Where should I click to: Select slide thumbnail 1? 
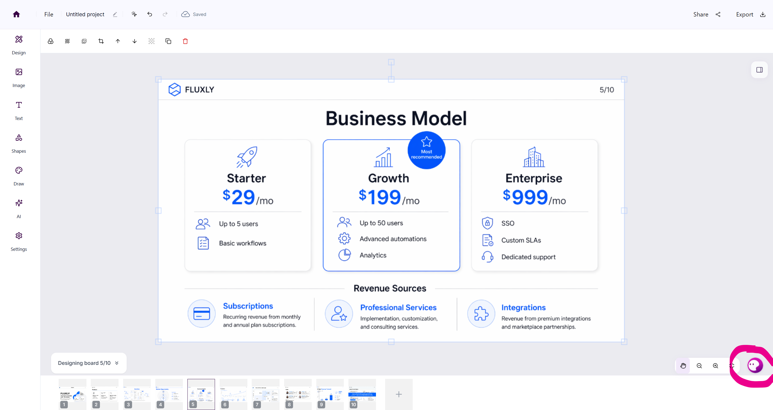click(x=72, y=394)
